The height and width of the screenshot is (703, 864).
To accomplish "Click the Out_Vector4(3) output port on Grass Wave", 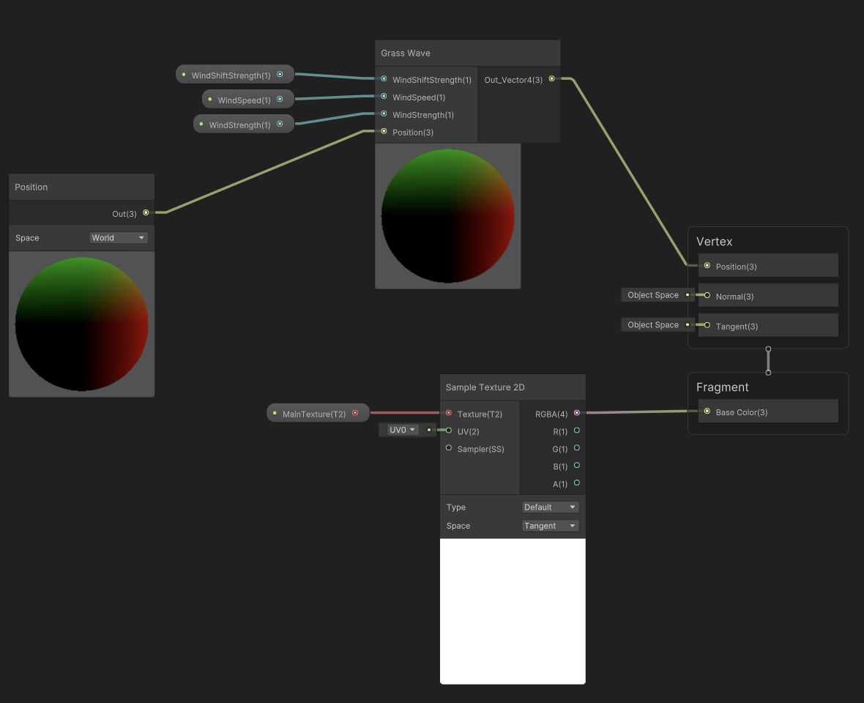I will tap(551, 79).
